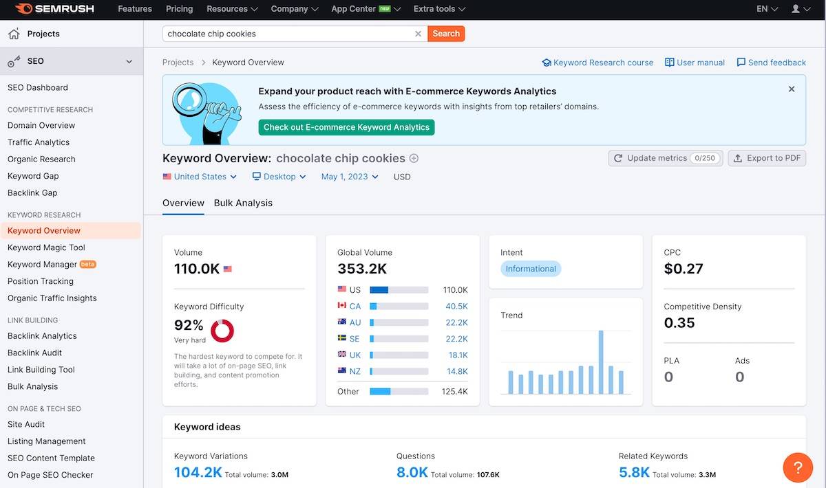This screenshot has width=826, height=488.
Task: Open the EN language selector
Action: pos(767,9)
